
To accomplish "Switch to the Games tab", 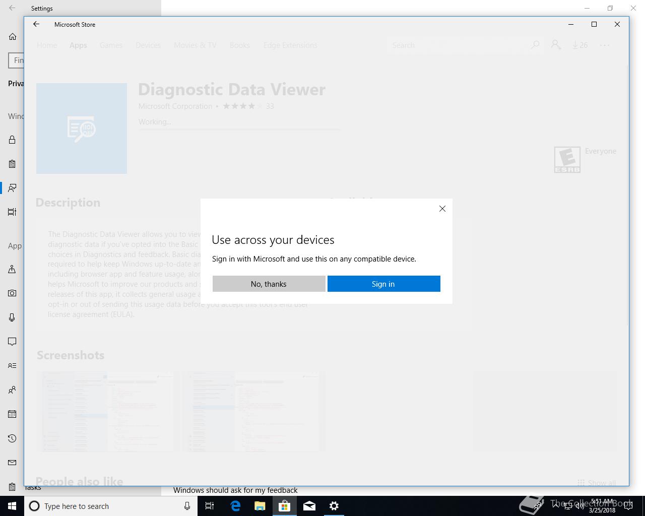I will coord(111,45).
